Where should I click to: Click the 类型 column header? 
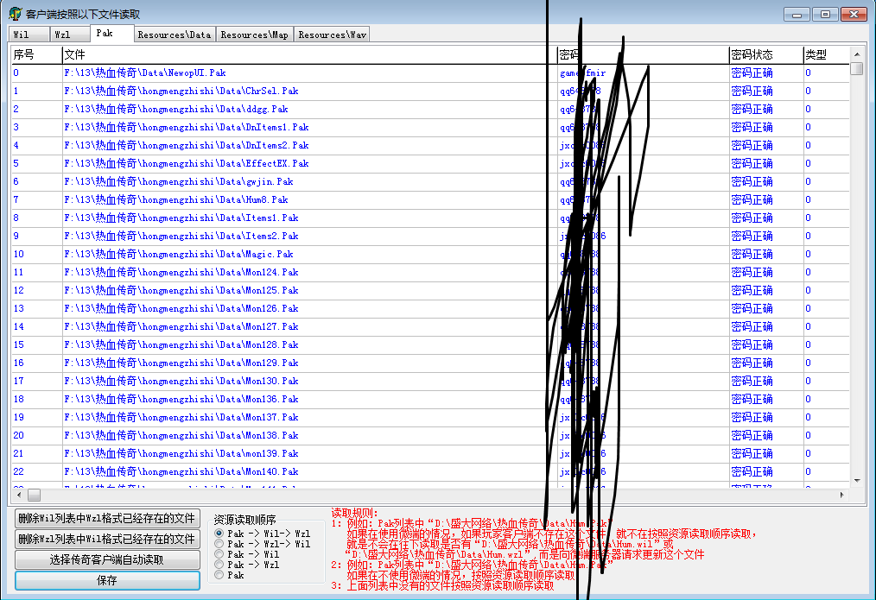(x=826, y=54)
